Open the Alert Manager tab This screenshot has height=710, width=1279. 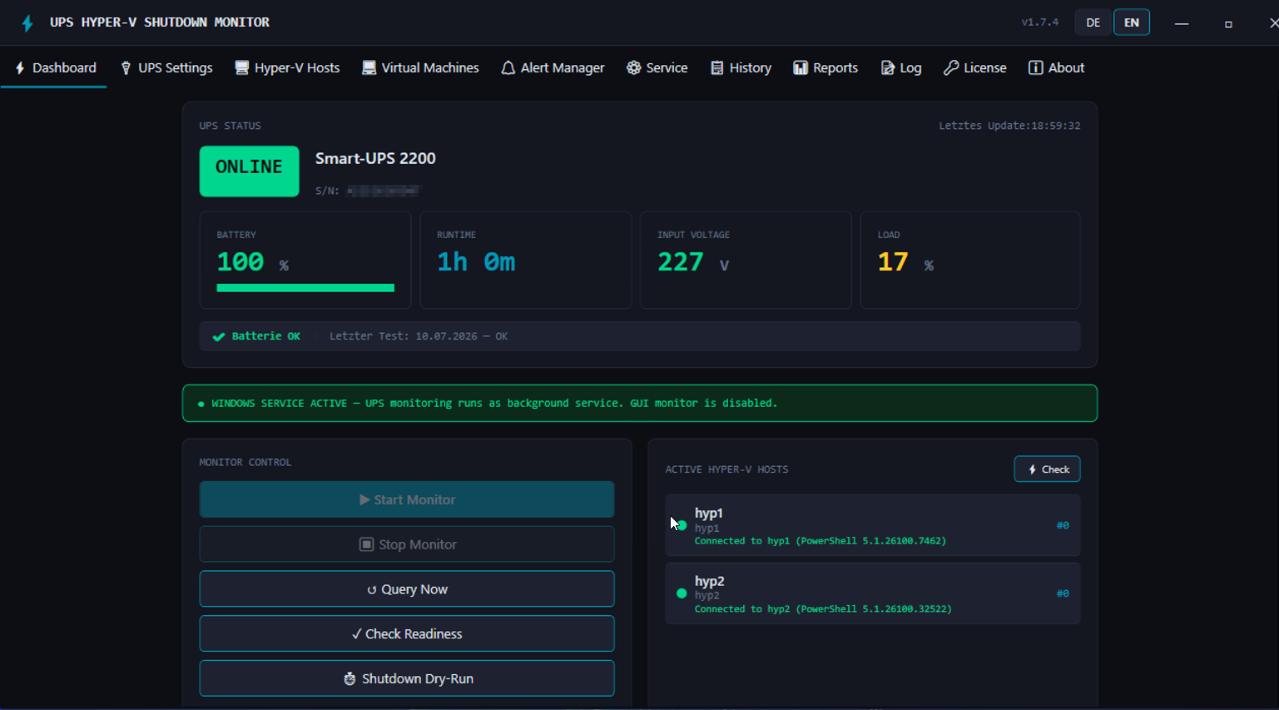pyautogui.click(x=553, y=68)
